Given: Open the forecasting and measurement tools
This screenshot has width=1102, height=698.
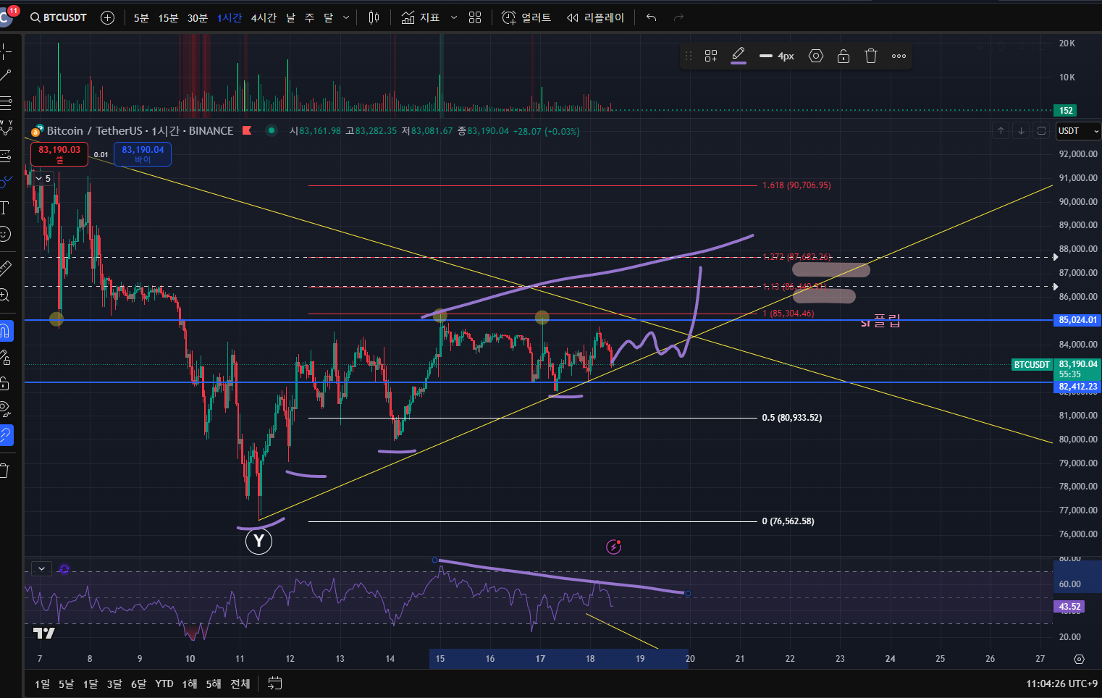Looking at the screenshot, I should (6, 155).
